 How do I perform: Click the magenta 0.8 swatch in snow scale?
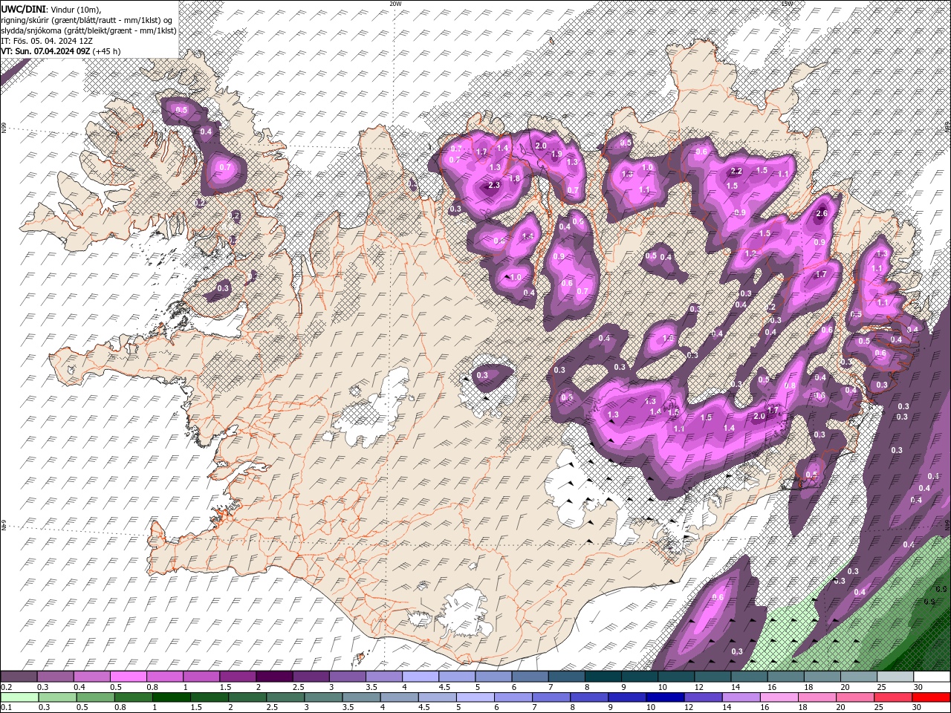[165, 677]
